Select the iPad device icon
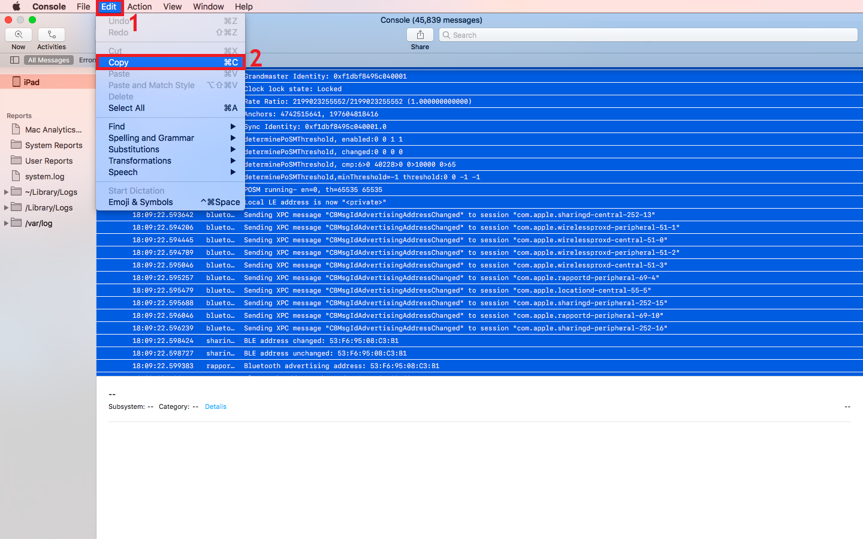The width and height of the screenshot is (863, 539). pos(17,82)
